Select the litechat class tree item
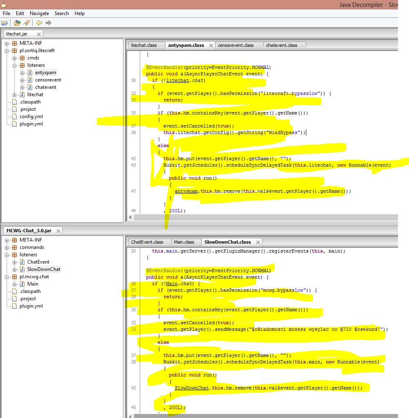 click(35, 95)
